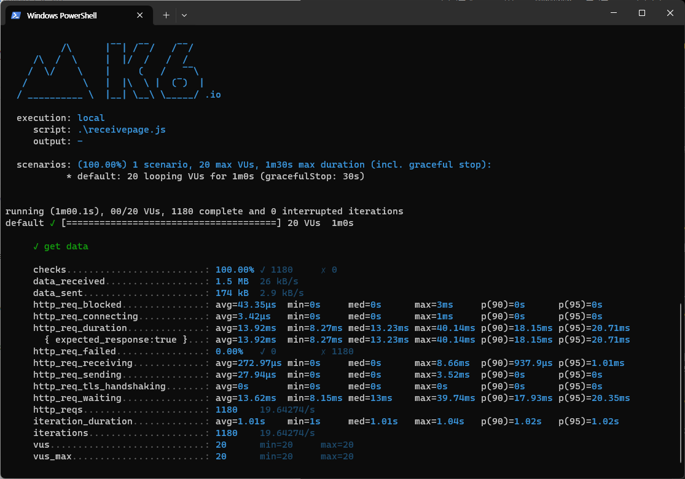
Task: Minimize the terminal window
Action: [x=614, y=13]
